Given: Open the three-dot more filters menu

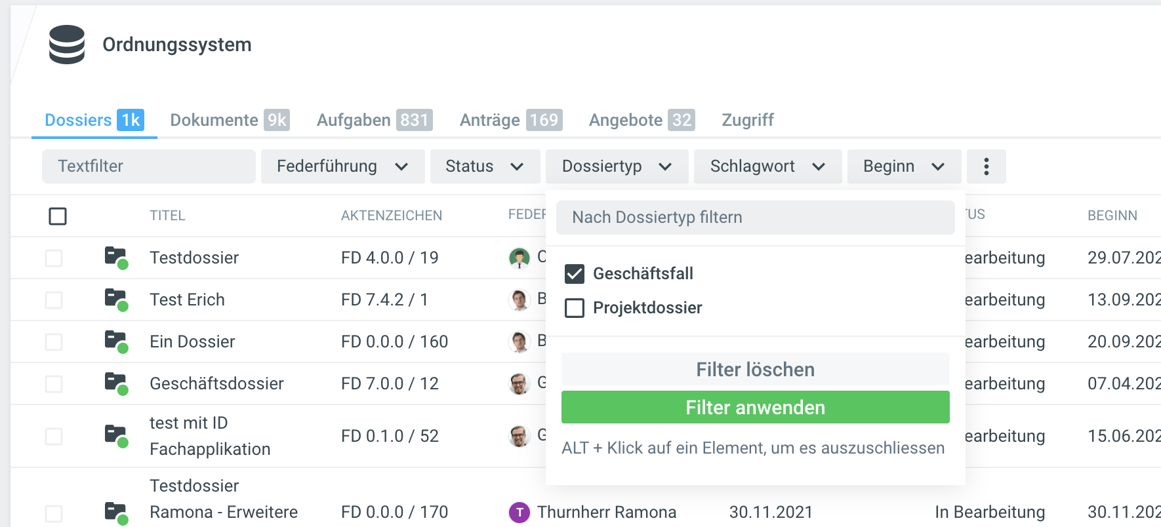Looking at the screenshot, I should [x=986, y=166].
